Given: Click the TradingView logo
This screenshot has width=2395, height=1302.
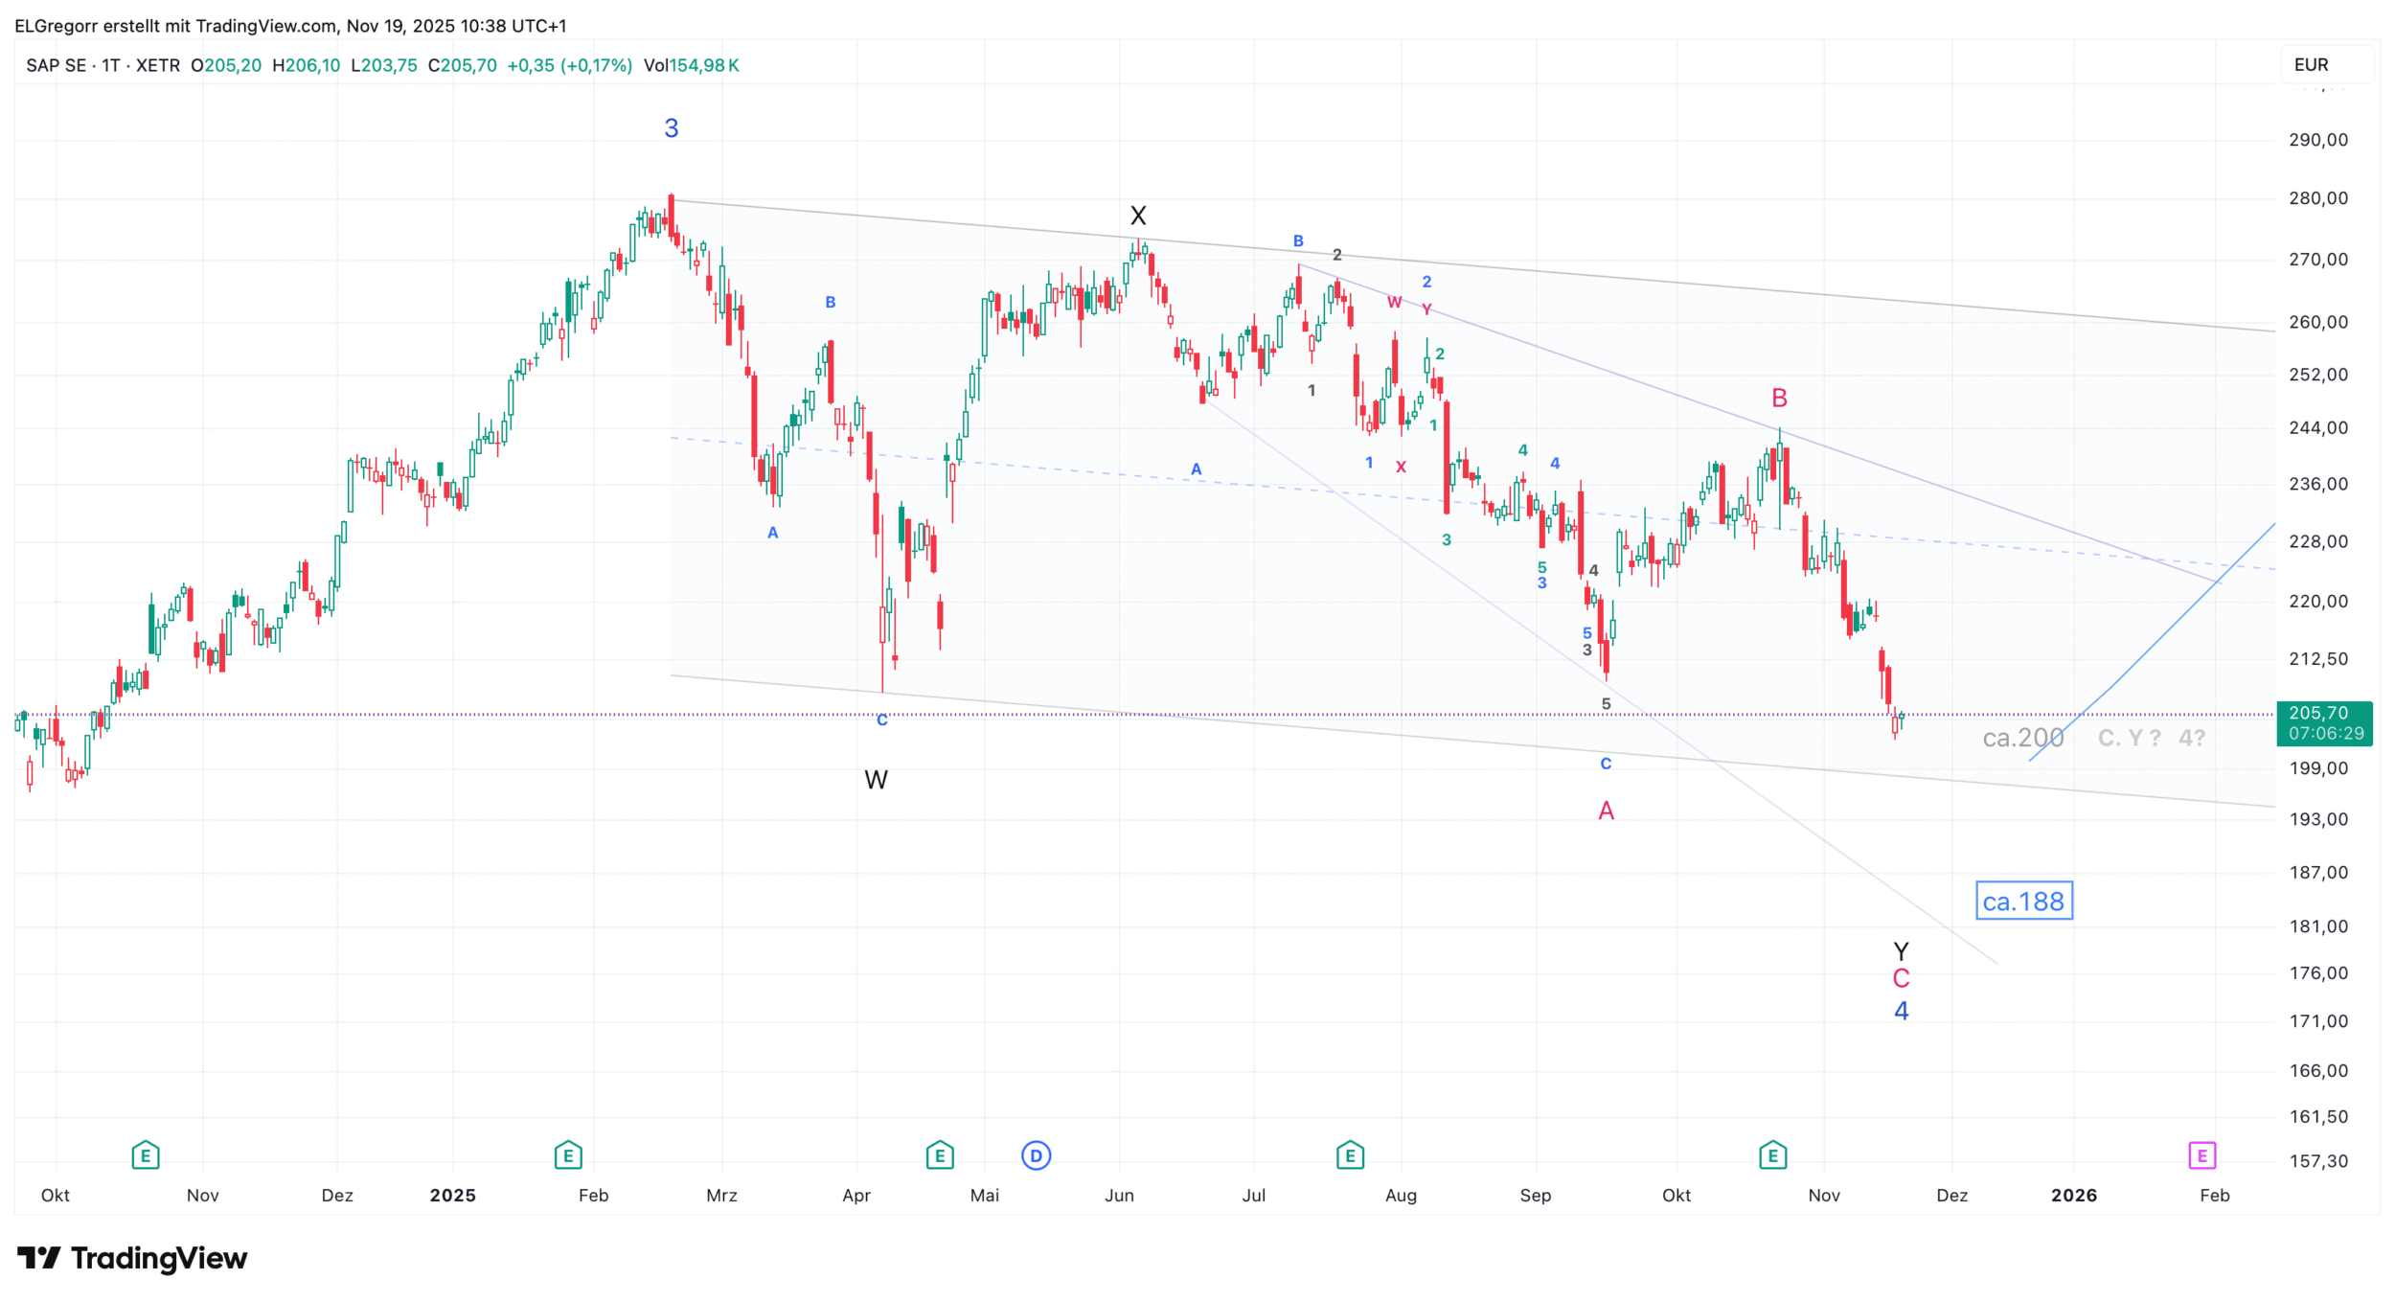Looking at the screenshot, I should [x=132, y=1258].
